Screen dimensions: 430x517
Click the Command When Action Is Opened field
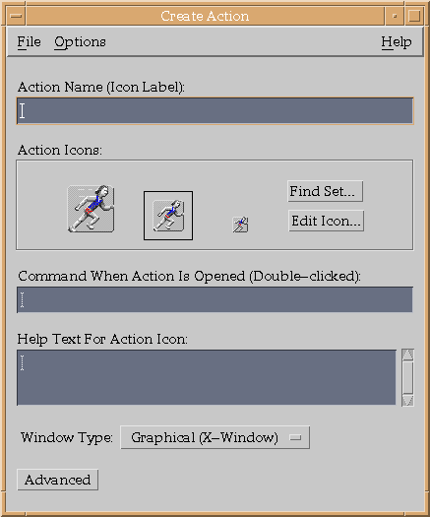click(215, 299)
